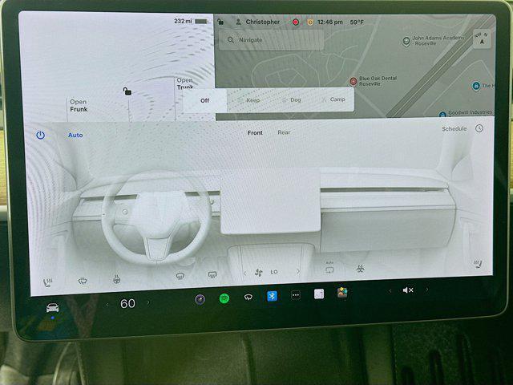Open wiper controls in dock
The height and width of the screenshot is (385, 513).
pyautogui.click(x=248, y=297)
